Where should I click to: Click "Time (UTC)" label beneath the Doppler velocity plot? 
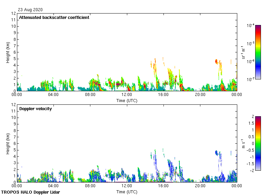point(127,192)
